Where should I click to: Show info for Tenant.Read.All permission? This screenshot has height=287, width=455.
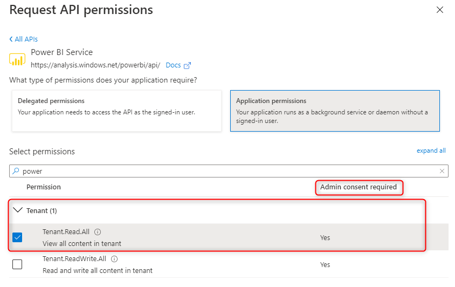pos(98,232)
